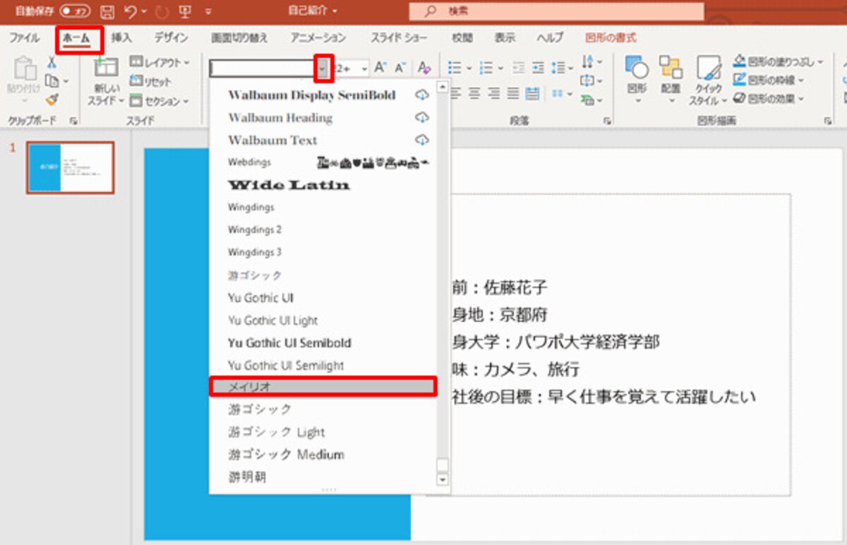Open the Shape Effects (図形の効果) dropdown
847x545 pixels.
(769, 99)
